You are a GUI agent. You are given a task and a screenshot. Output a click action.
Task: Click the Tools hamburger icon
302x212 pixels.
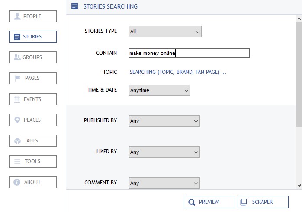tap(17, 161)
